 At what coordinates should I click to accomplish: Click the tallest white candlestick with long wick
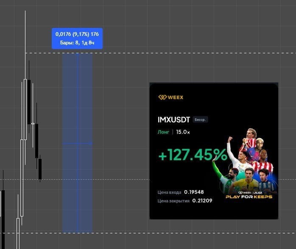pos(25,109)
